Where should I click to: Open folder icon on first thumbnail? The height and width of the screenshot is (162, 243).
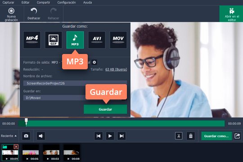pos(5,147)
